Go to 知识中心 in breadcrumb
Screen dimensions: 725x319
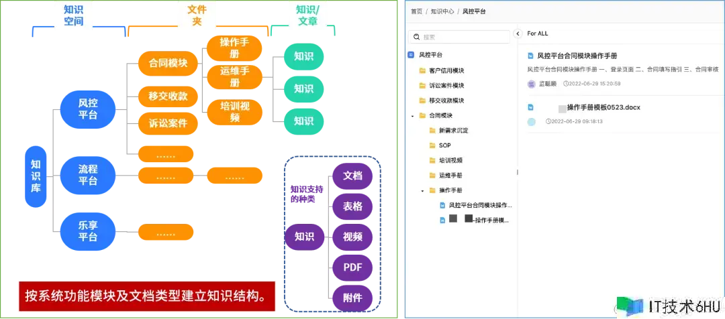(442, 11)
